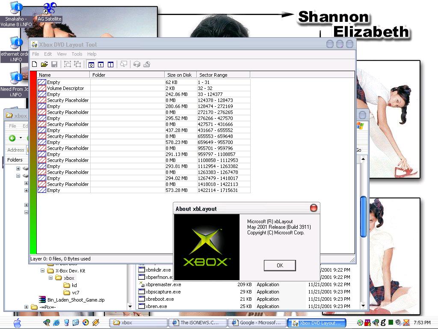Select the 437.28 MB Empty row icon
438x329 pixels.
pos(42,130)
